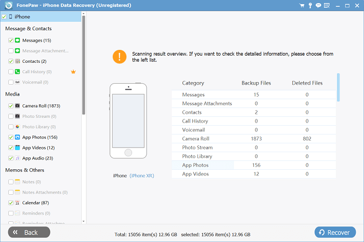
Task: Uncheck the Contacts (2) checkbox
Action: point(11,61)
